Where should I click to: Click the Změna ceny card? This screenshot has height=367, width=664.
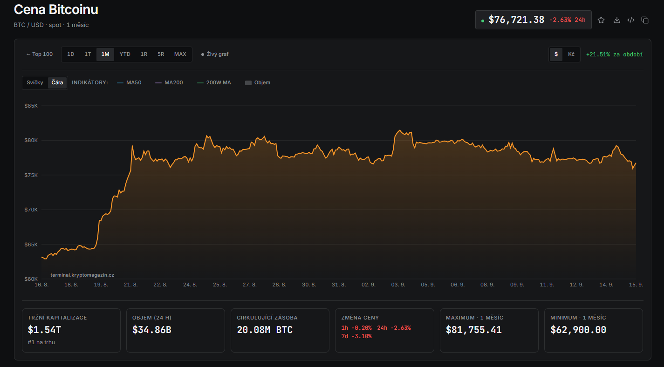click(384, 330)
